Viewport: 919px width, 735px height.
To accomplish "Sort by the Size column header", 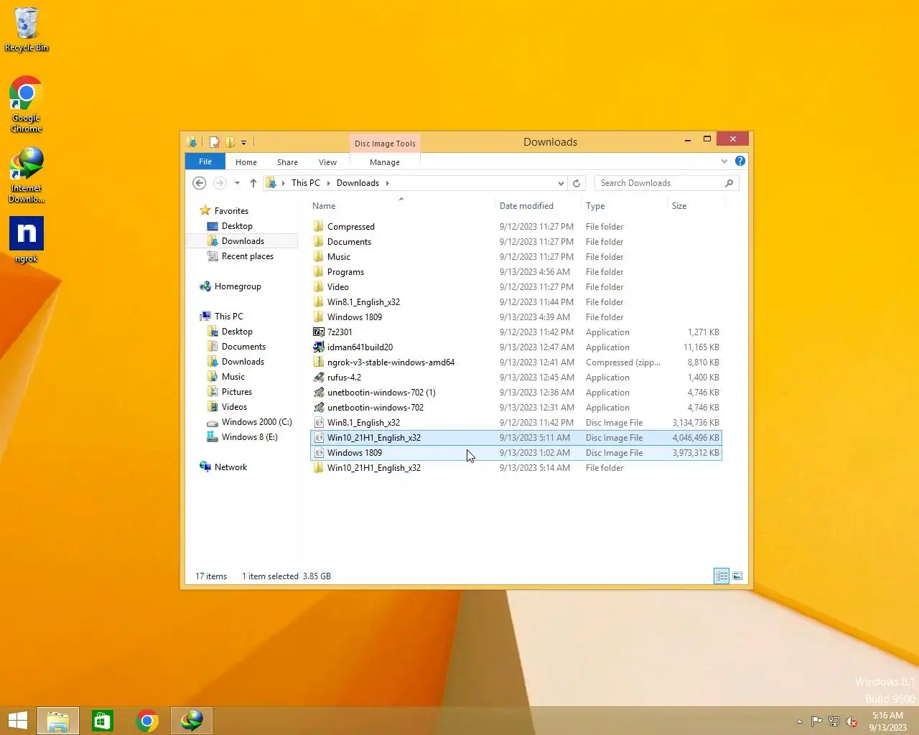I will coord(695,206).
